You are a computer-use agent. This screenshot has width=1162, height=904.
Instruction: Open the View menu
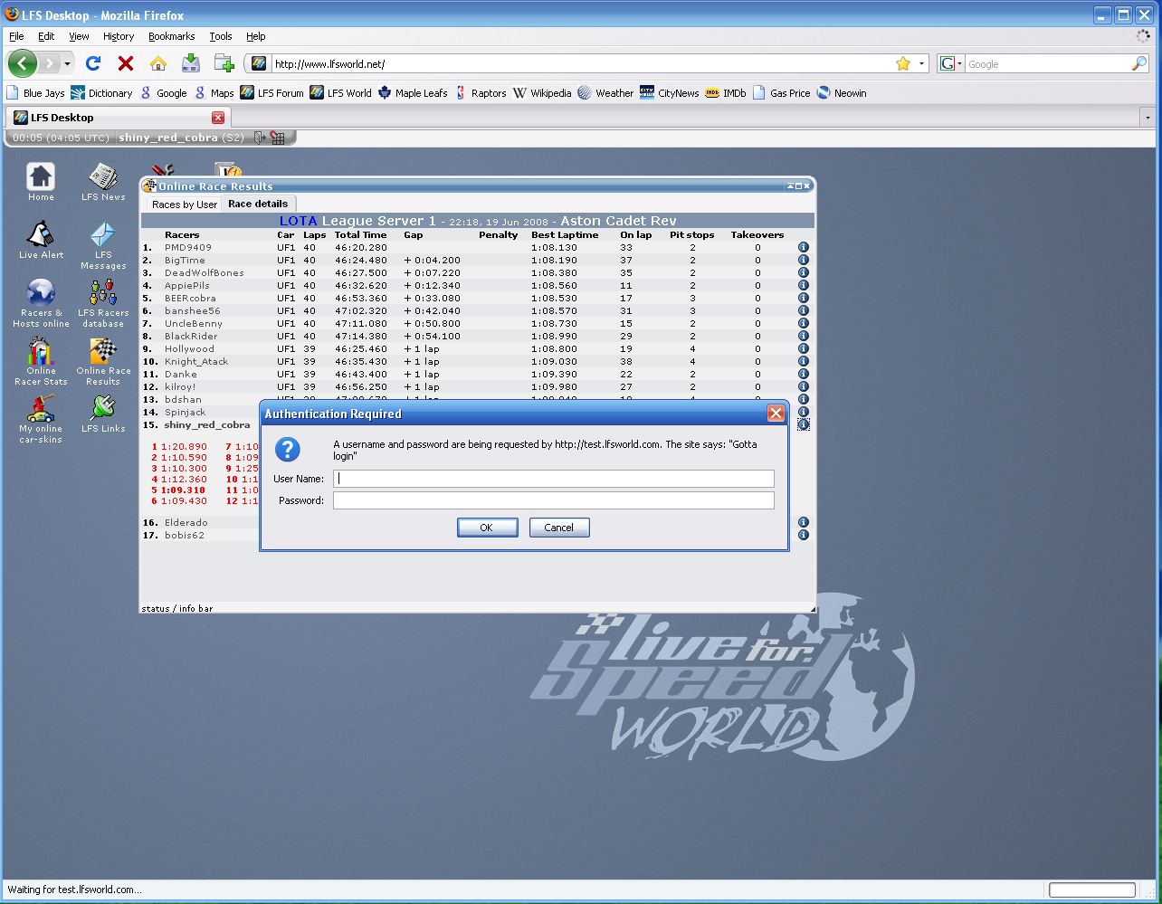(x=79, y=36)
